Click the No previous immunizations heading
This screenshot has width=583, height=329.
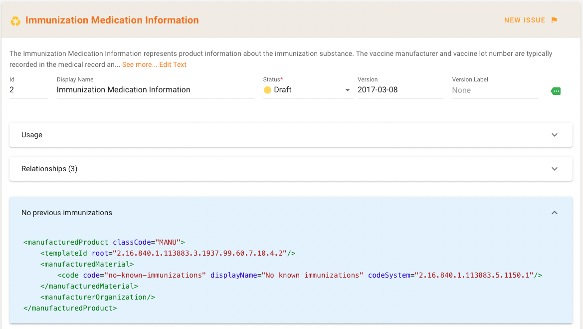tap(67, 213)
